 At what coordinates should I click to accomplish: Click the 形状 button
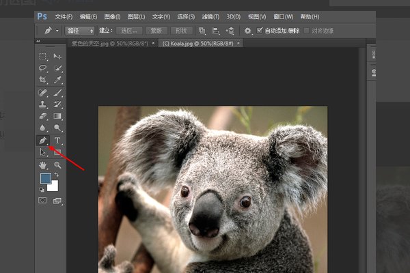pos(182,31)
